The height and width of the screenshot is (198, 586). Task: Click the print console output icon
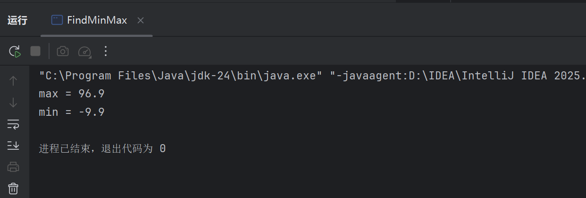point(13,167)
